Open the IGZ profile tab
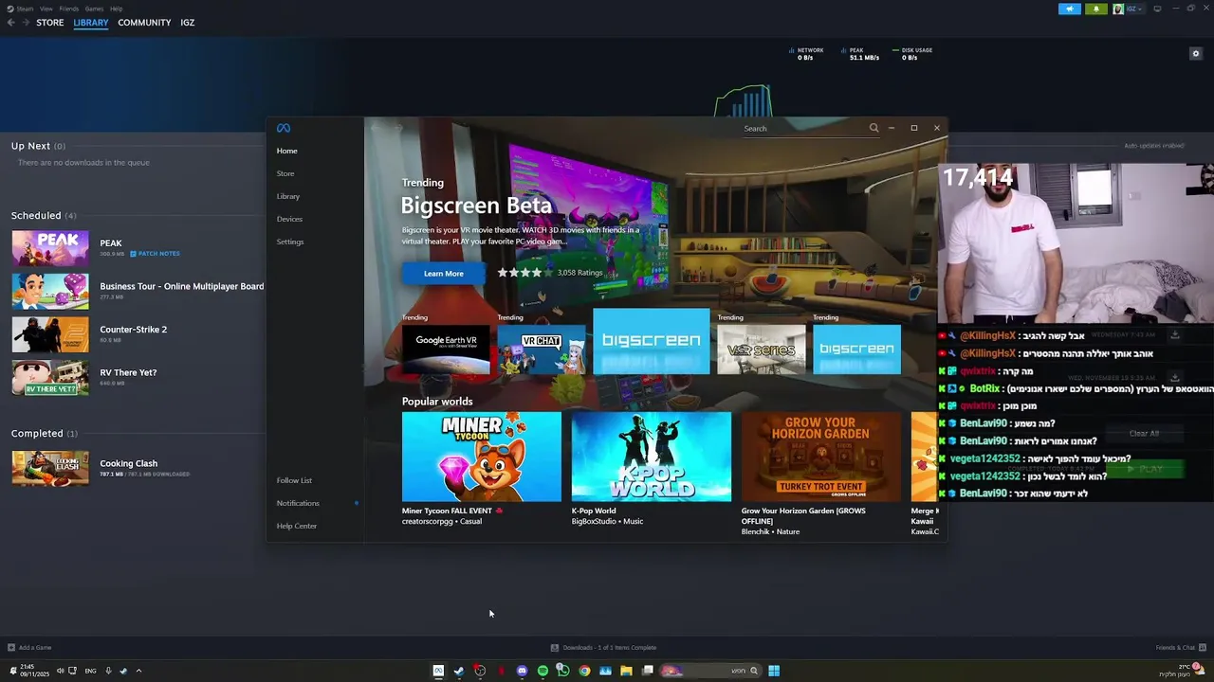This screenshot has height=682, width=1214. coord(188,23)
